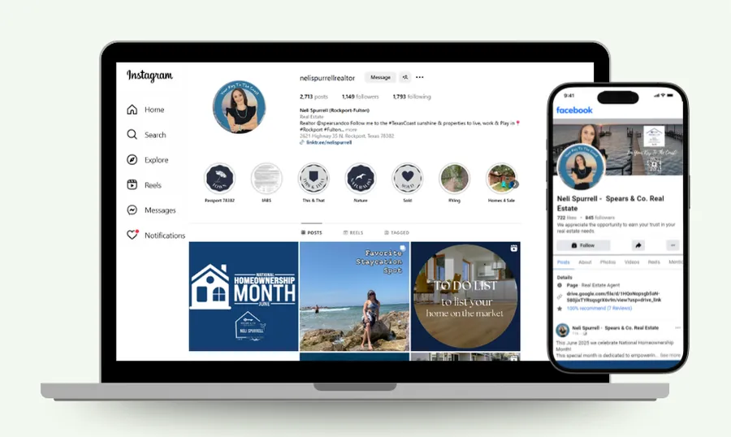Open the three-dot options menu on Instagram profile
Screen dimensions: 731x437
420,77
